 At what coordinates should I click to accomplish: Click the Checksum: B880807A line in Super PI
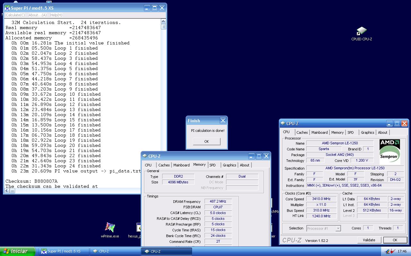(31, 181)
